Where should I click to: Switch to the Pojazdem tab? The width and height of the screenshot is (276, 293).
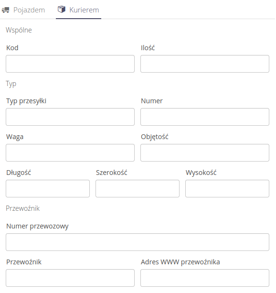(23, 10)
